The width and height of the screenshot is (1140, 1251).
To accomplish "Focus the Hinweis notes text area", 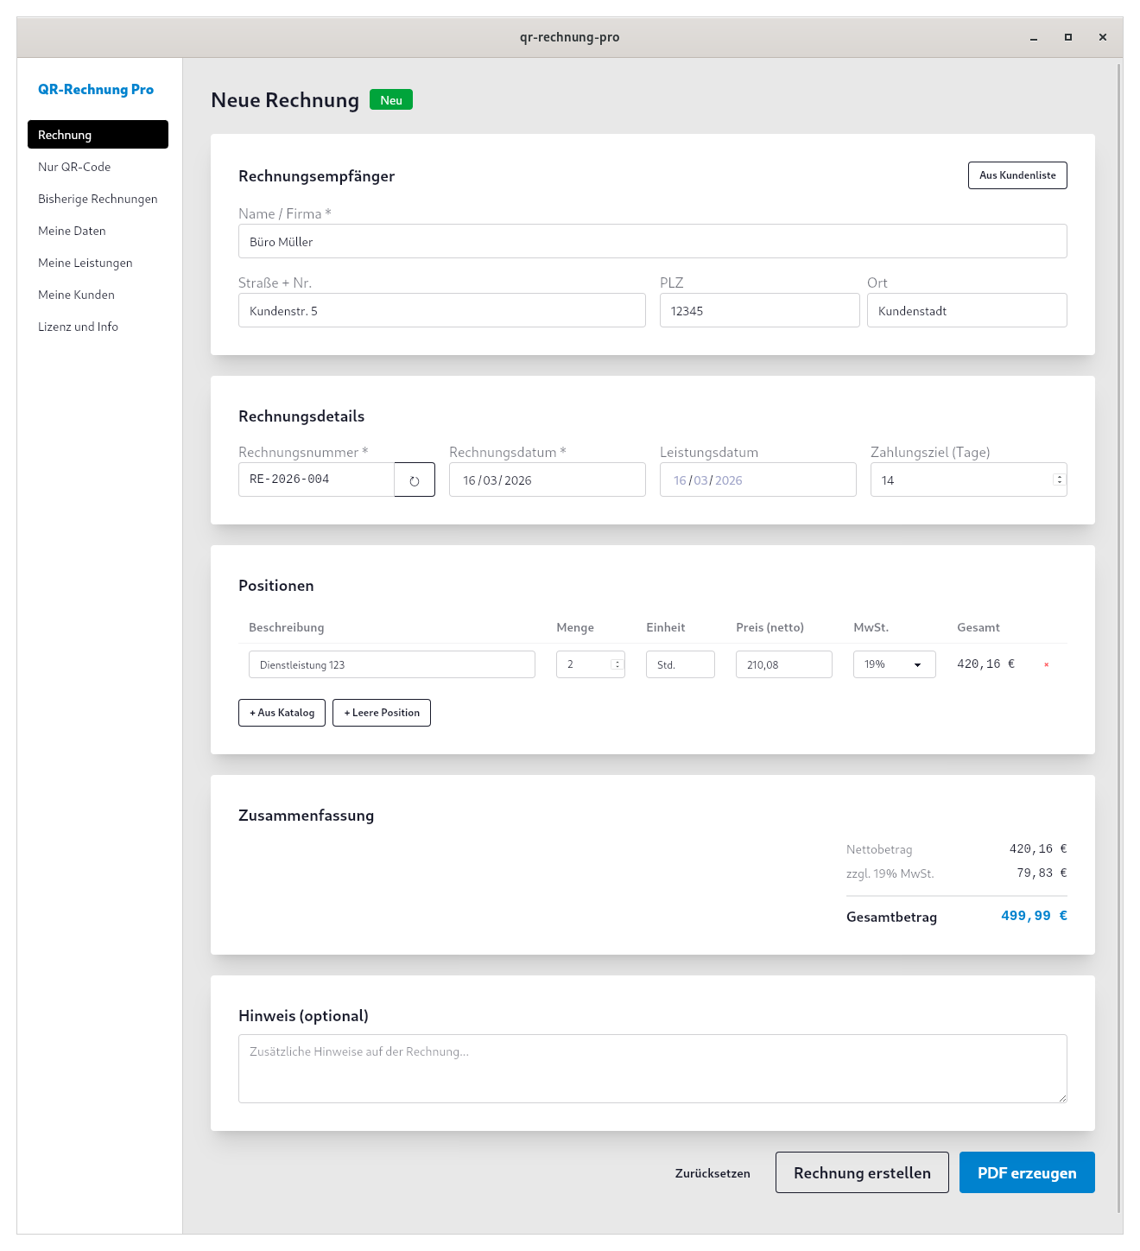I will click(x=652, y=1069).
